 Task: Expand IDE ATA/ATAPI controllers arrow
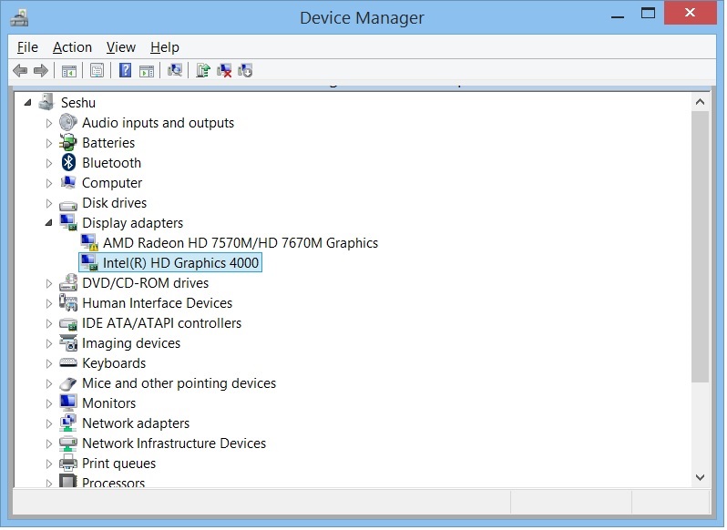pyautogui.click(x=48, y=323)
